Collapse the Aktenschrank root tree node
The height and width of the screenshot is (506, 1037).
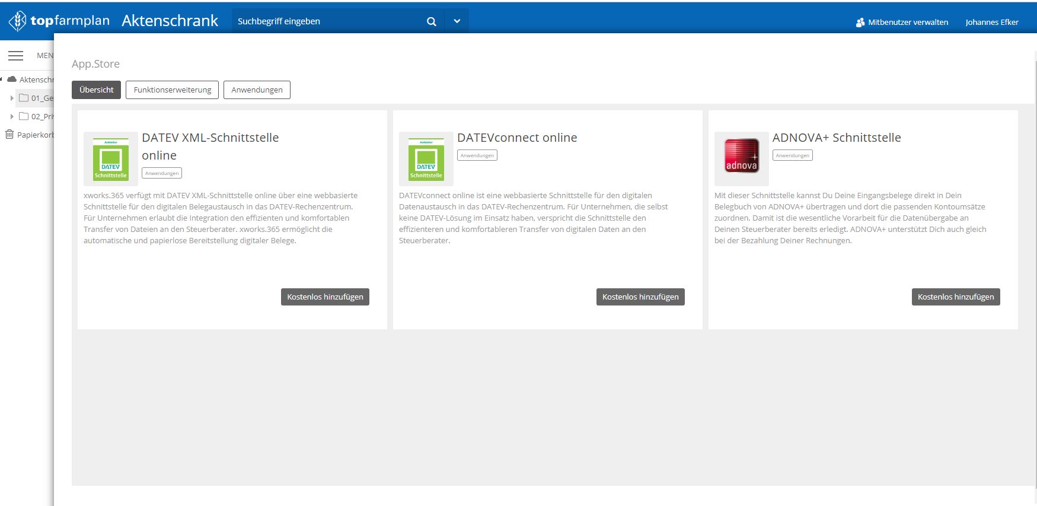[2, 79]
